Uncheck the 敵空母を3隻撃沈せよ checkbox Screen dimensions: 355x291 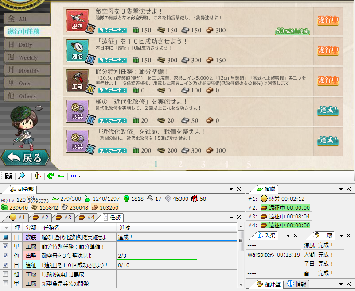click(5, 255)
